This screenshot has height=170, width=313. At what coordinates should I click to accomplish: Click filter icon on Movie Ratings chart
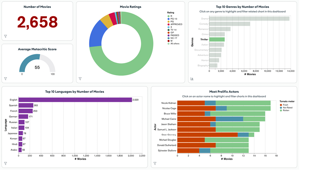point(80,79)
